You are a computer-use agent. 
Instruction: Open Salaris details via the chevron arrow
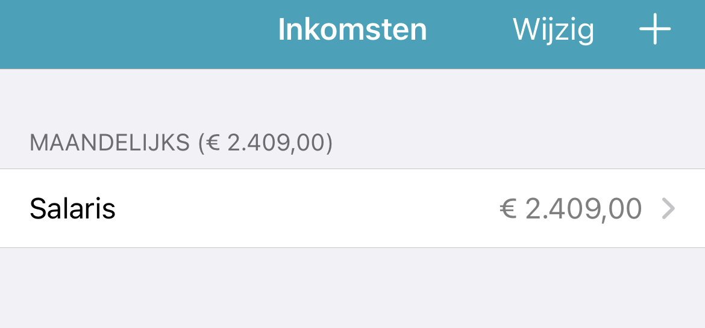click(x=669, y=209)
